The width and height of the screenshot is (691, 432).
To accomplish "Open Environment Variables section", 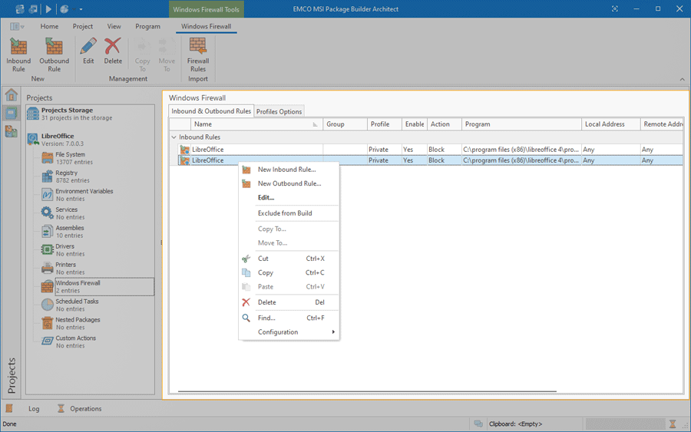I will coord(78,195).
